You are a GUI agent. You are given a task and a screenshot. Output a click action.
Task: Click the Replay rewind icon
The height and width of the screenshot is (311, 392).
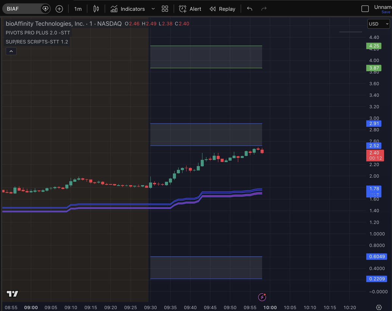click(x=213, y=9)
